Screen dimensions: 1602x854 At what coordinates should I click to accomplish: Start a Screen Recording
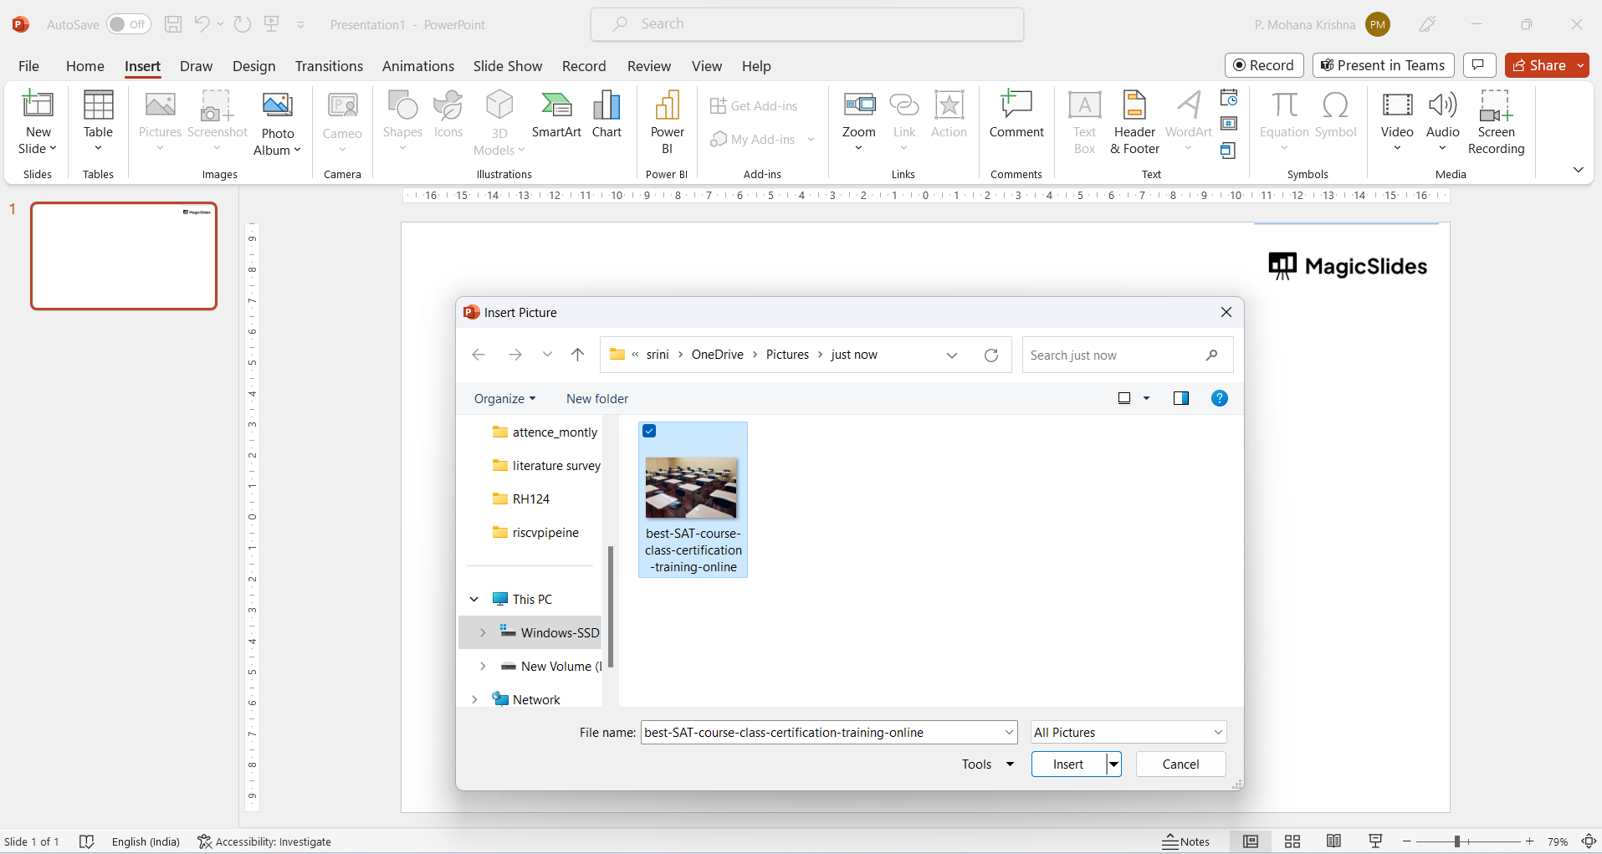(x=1496, y=123)
